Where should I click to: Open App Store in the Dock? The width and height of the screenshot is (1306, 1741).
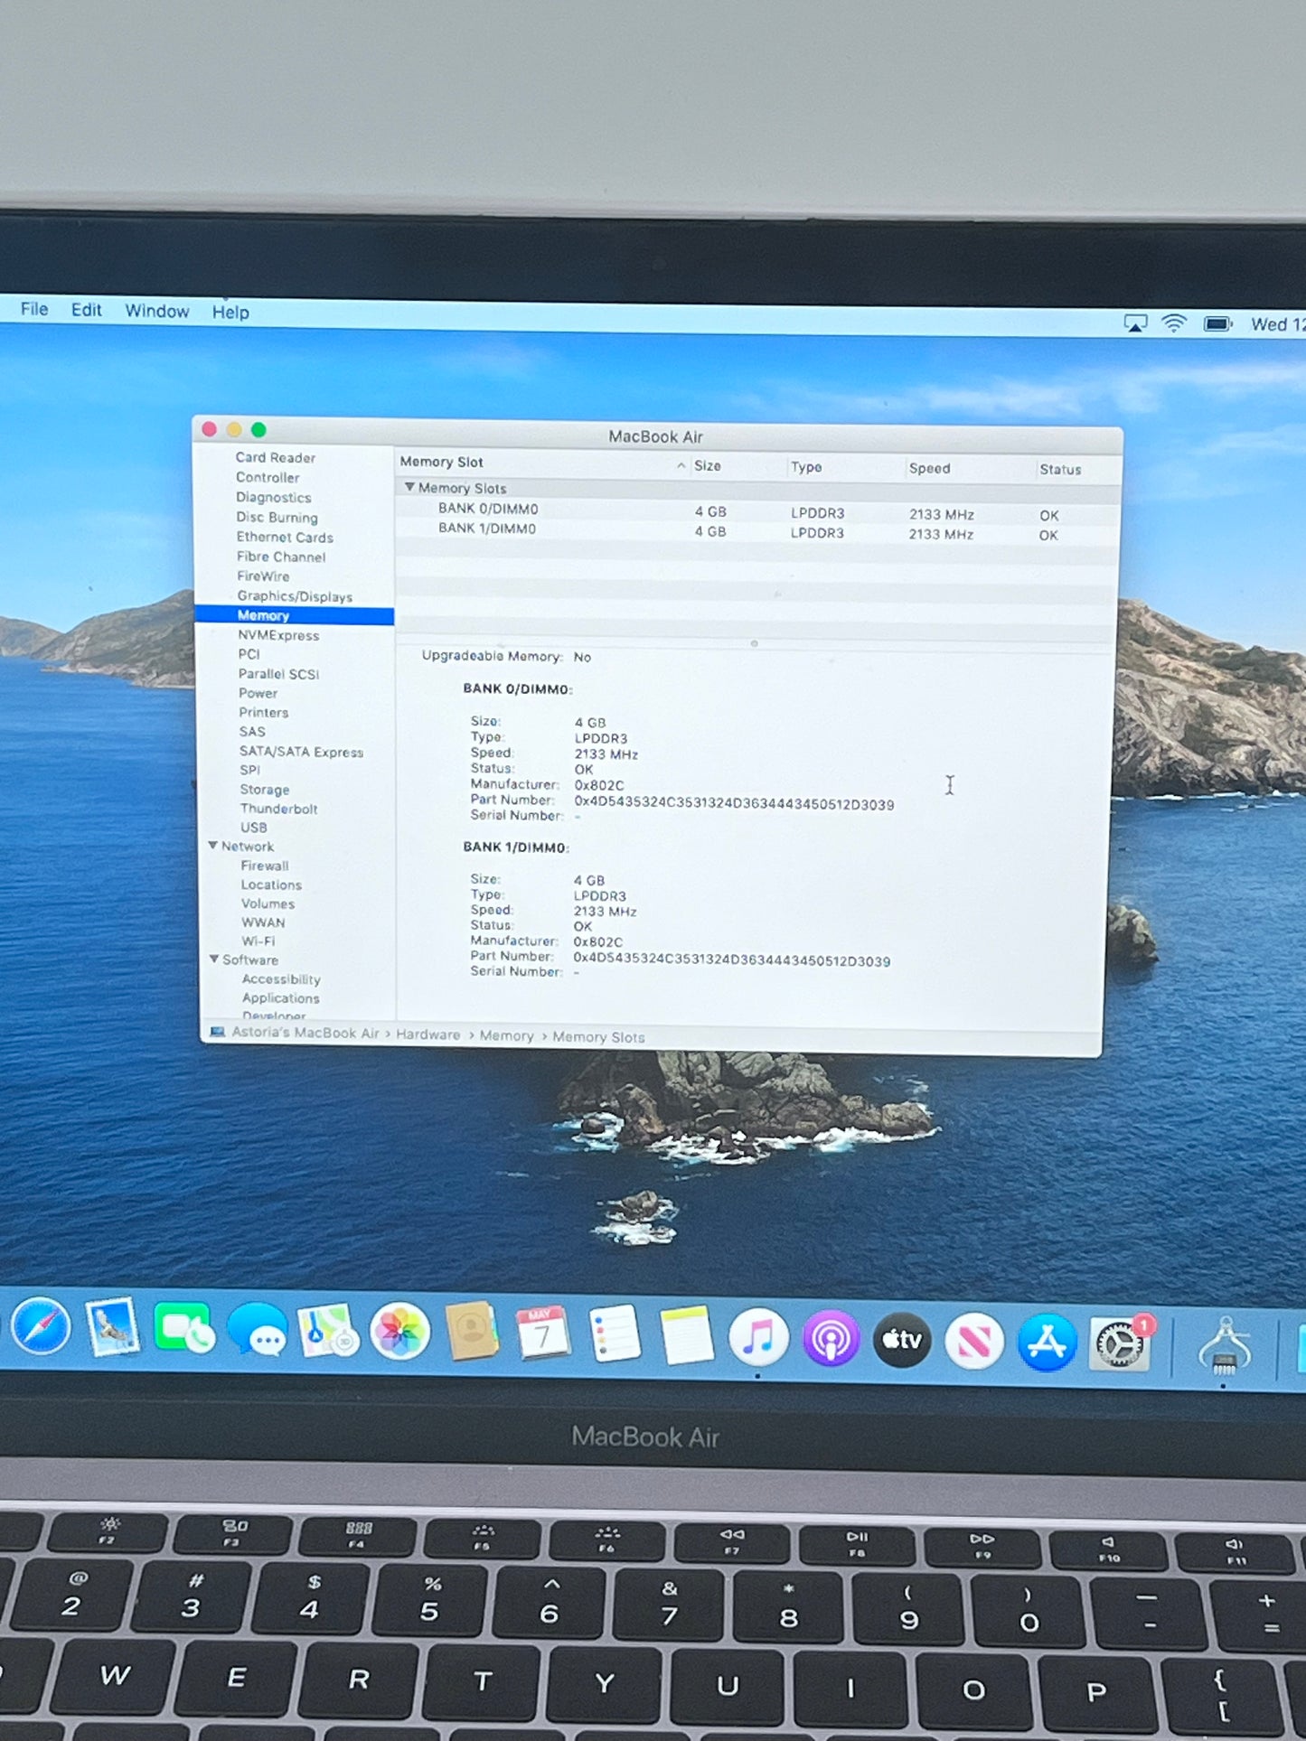point(1047,1343)
